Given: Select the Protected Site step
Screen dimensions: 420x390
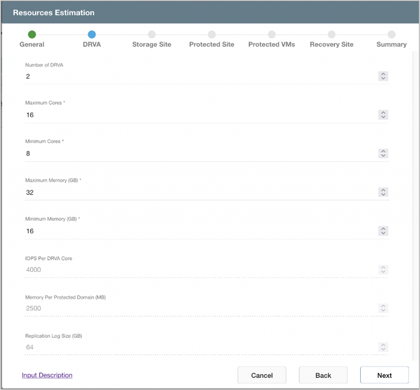Looking at the screenshot, I should (212, 34).
